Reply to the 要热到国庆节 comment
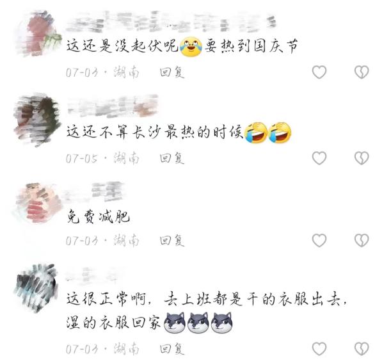The image size is (391, 363). (x=172, y=72)
